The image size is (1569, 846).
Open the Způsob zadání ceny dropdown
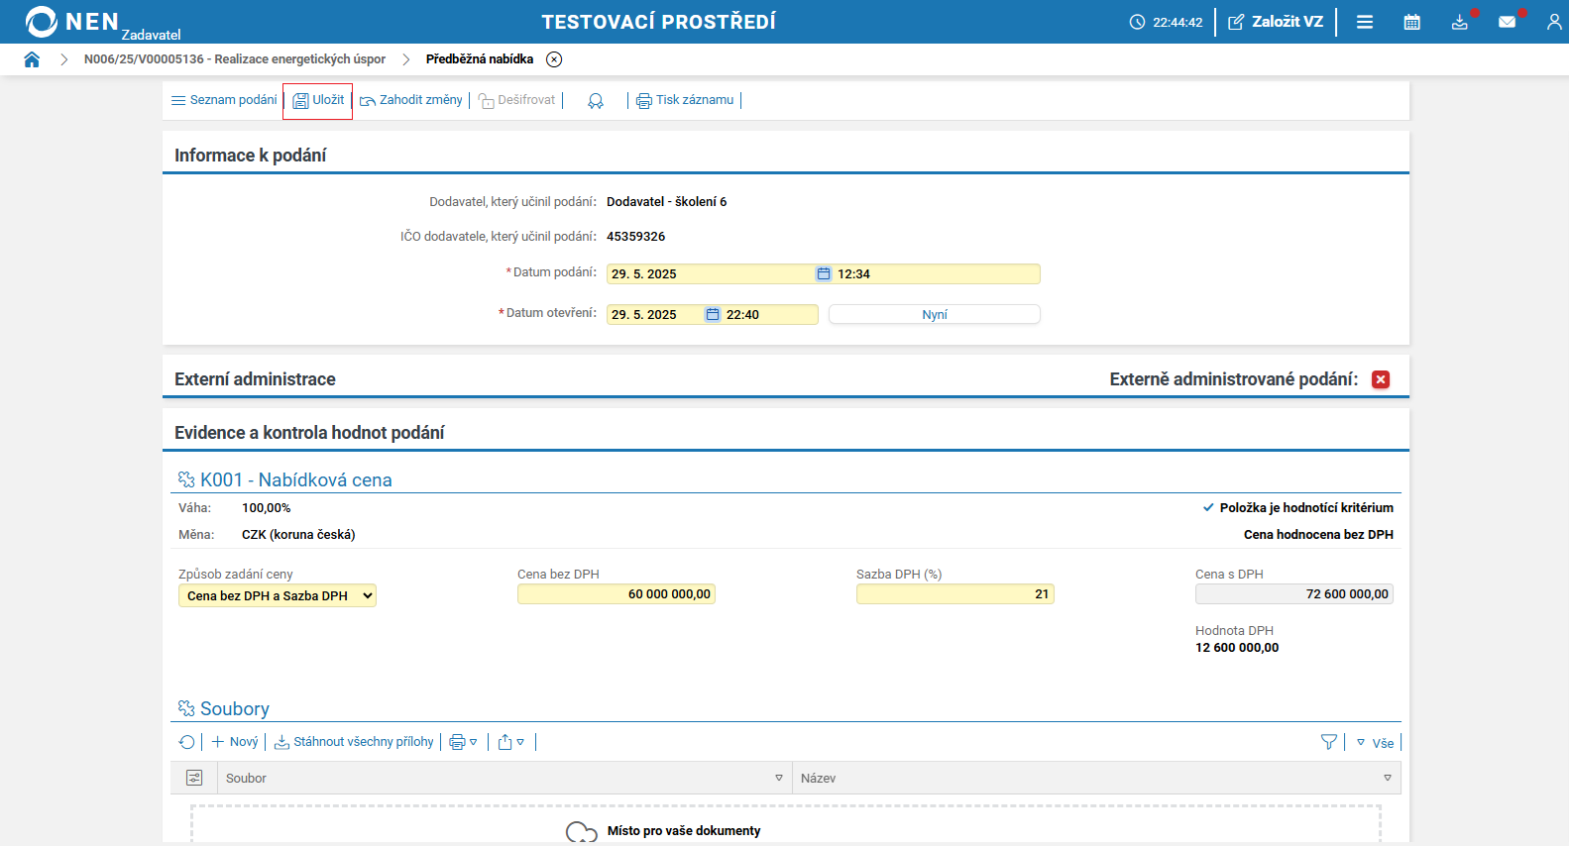click(278, 595)
